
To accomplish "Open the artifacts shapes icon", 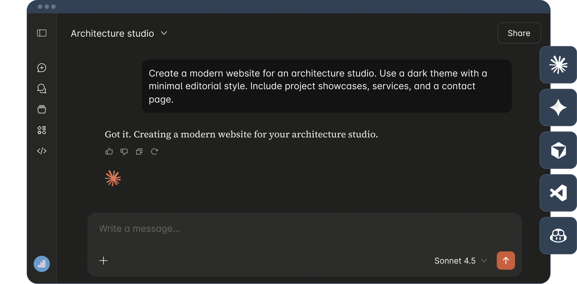I will pos(42,130).
